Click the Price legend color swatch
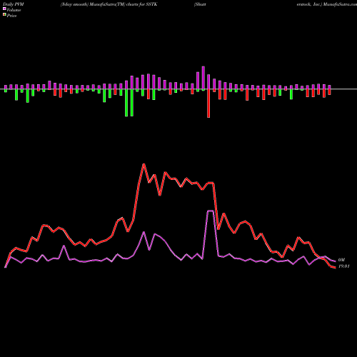Screen dimensions: 357x357 click(x=4, y=14)
